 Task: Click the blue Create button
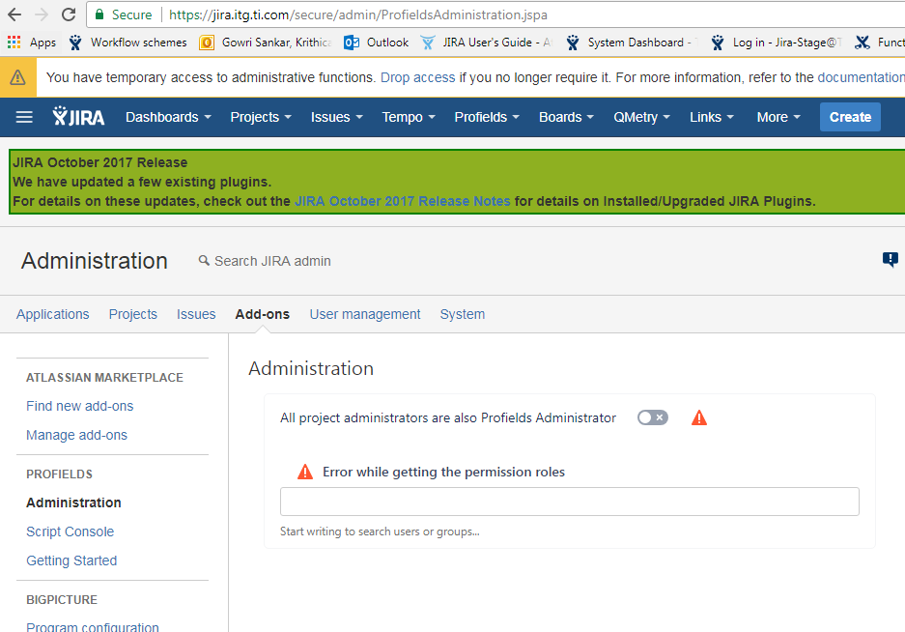pos(850,117)
